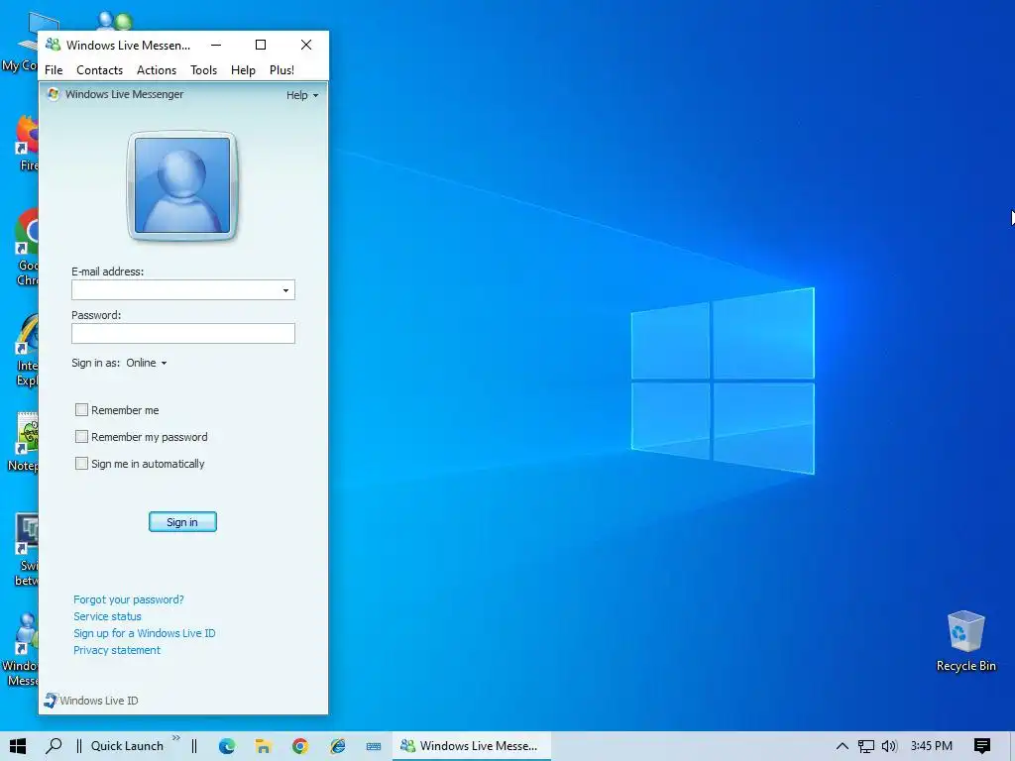The width and height of the screenshot is (1015, 761).
Task: Close the Windows Live Messenger window
Action: pos(306,45)
